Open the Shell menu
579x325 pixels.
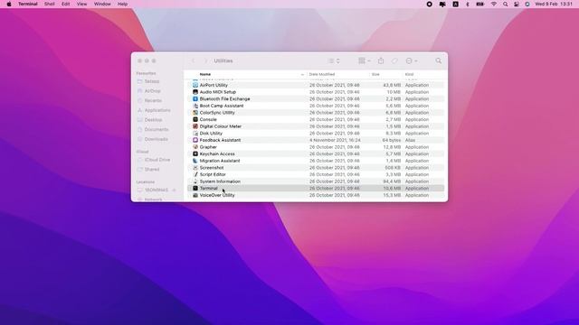pyautogui.click(x=50, y=4)
